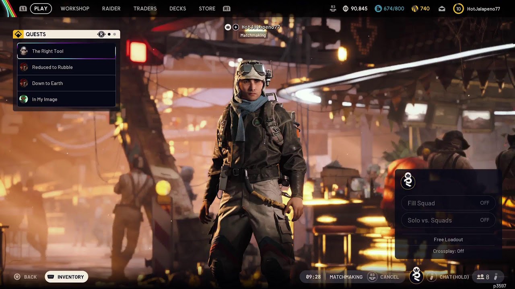
Task: Click the touchpad icon inside INVENTORY button
Action: pos(51,277)
